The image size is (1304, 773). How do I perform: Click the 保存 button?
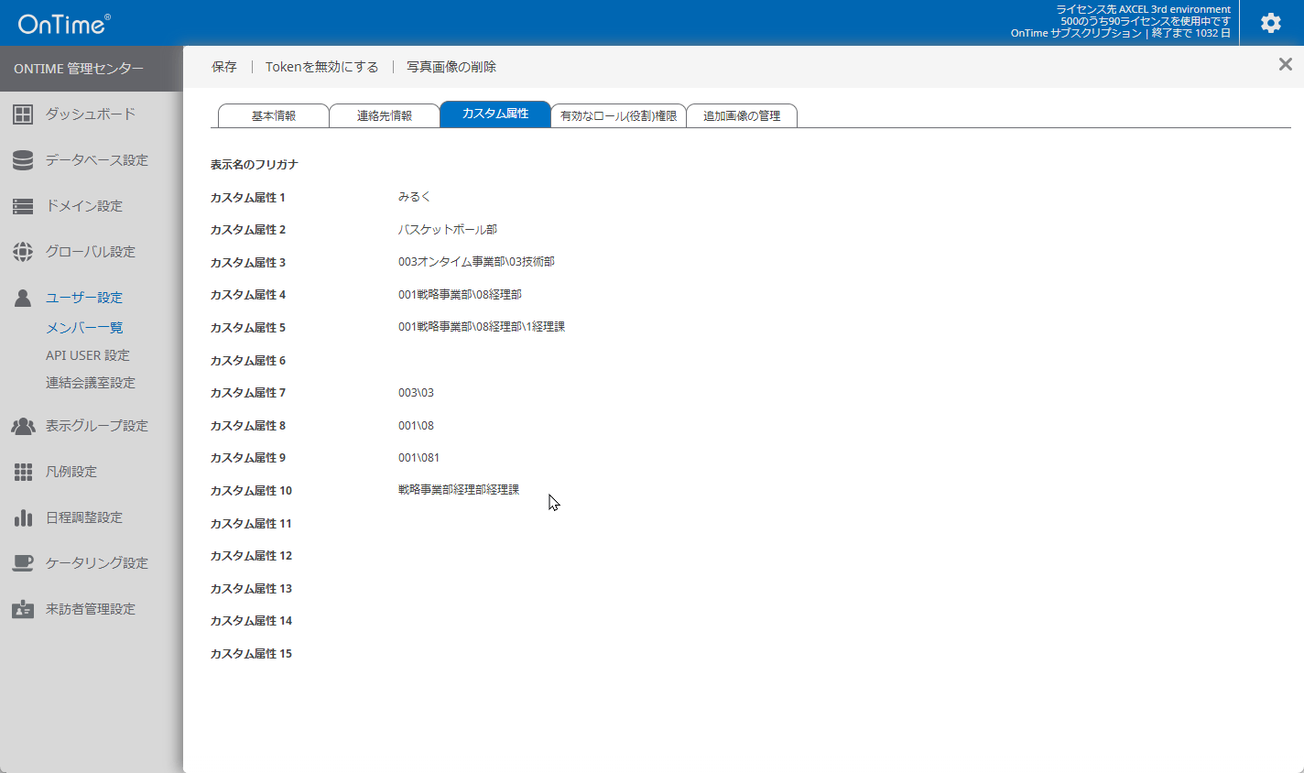coord(224,67)
